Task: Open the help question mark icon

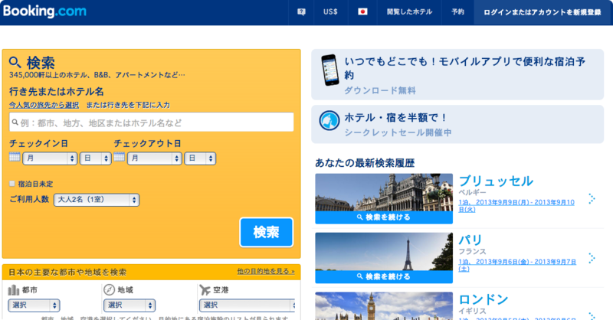Action: point(301,12)
